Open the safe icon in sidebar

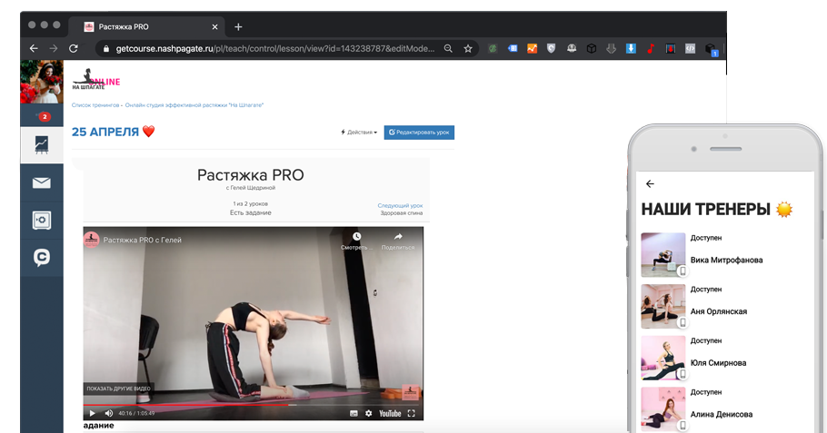click(x=42, y=220)
